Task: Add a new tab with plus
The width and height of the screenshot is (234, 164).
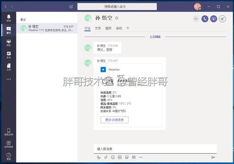Action: point(128,28)
